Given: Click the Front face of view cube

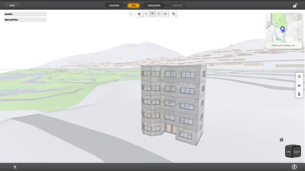Looking at the screenshot, I should 297,152.
